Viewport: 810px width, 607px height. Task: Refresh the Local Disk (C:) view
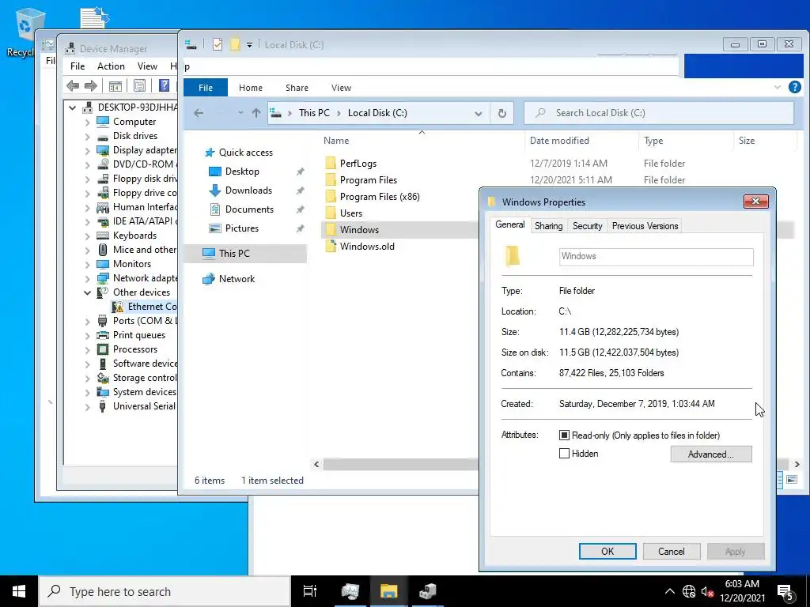pos(502,113)
